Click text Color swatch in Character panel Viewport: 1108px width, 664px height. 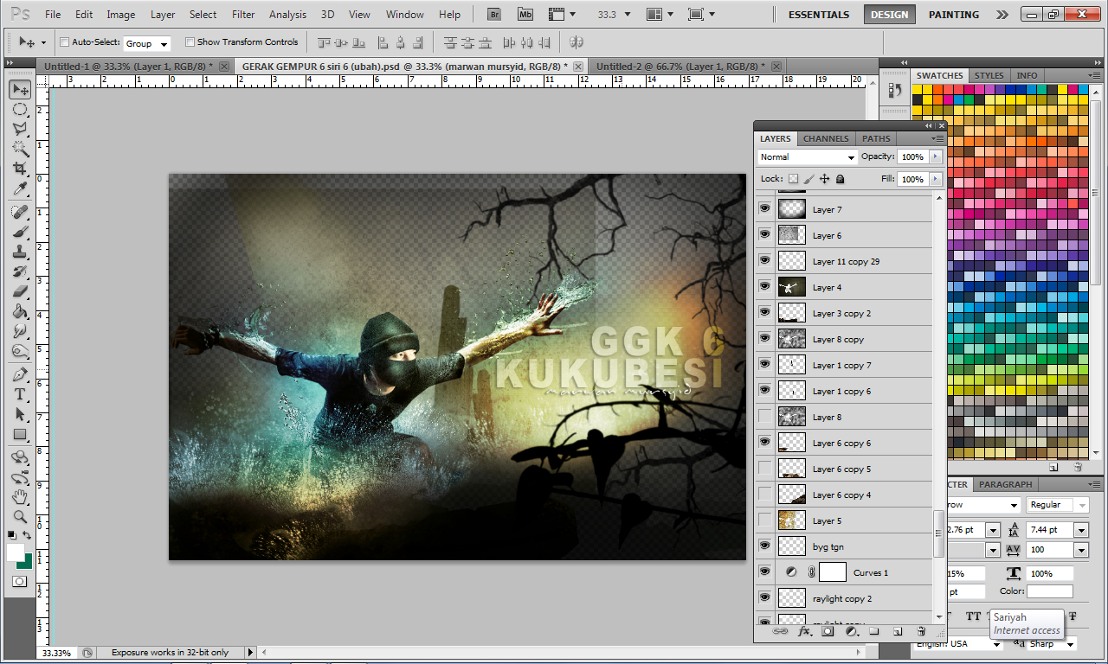pos(1049,591)
